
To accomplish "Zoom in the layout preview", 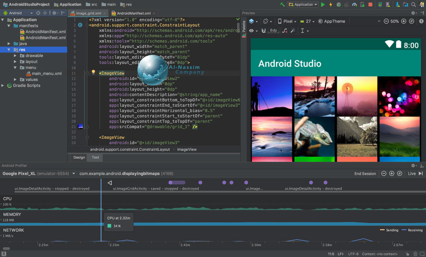I will [404, 21].
